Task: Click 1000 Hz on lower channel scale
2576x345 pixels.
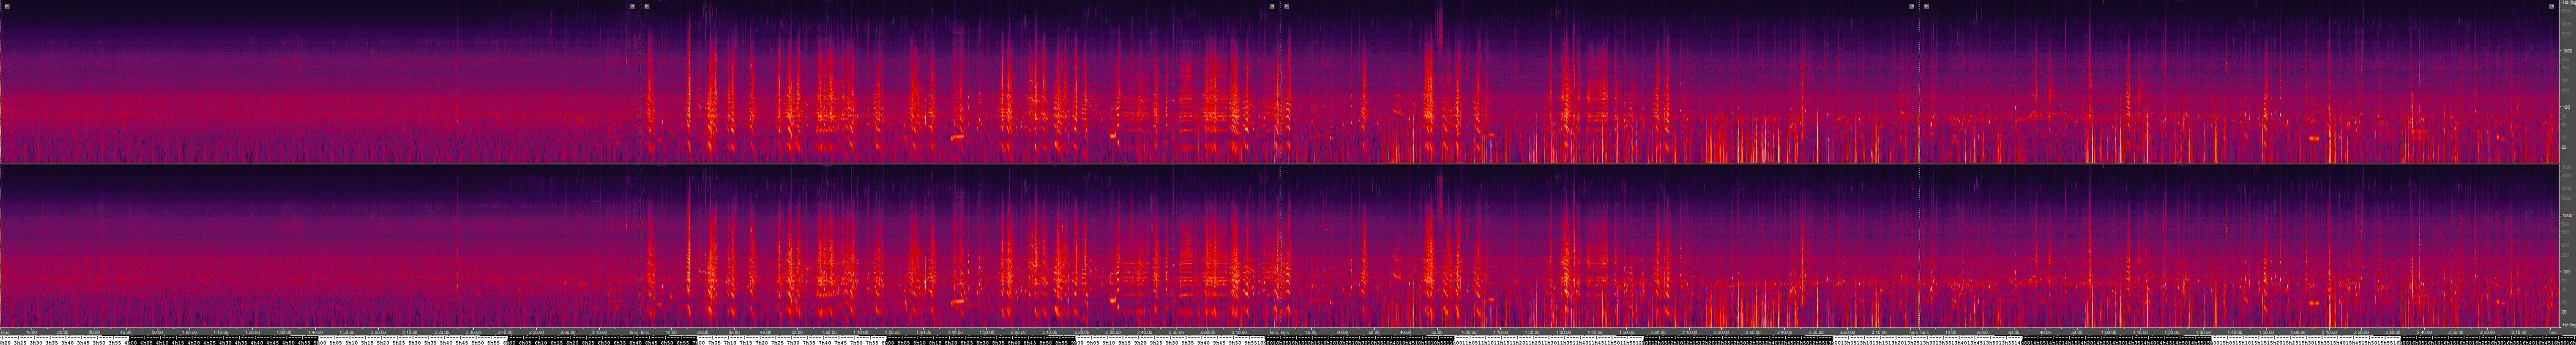Action: tap(2566, 215)
